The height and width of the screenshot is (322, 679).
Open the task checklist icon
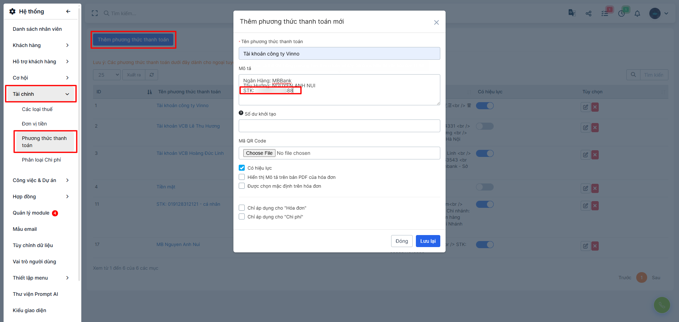pos(605,13)
